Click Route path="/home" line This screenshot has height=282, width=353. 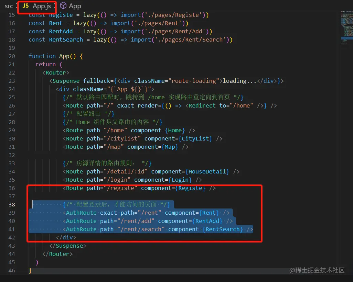129,131
